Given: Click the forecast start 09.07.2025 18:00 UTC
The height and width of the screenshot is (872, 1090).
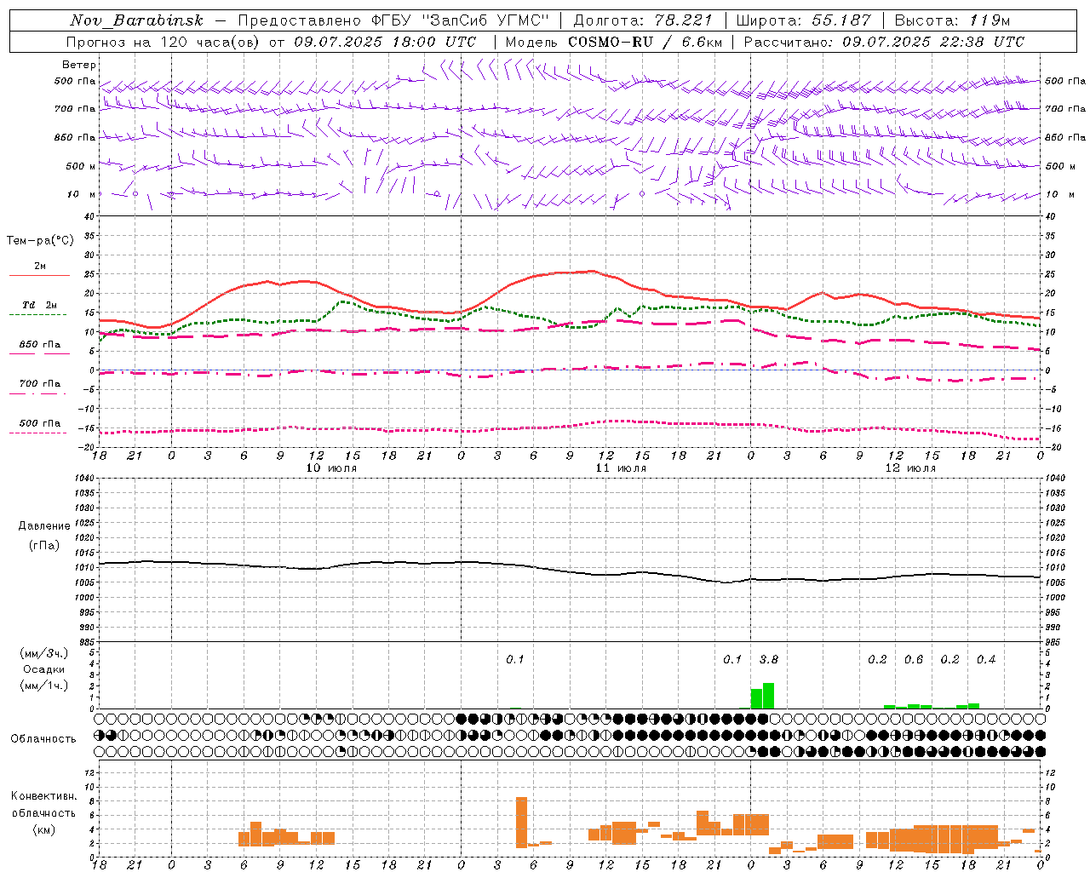Looking at the screenshot, I should click(384, 42).
